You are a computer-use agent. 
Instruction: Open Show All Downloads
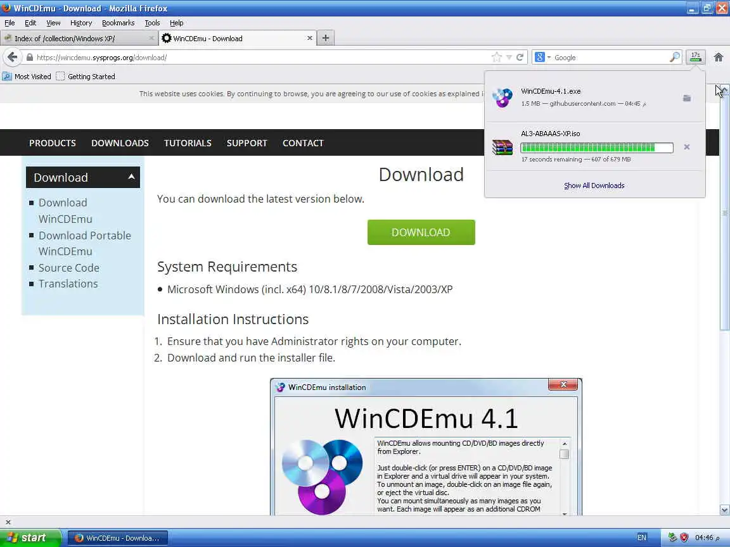tap(594, 185)
